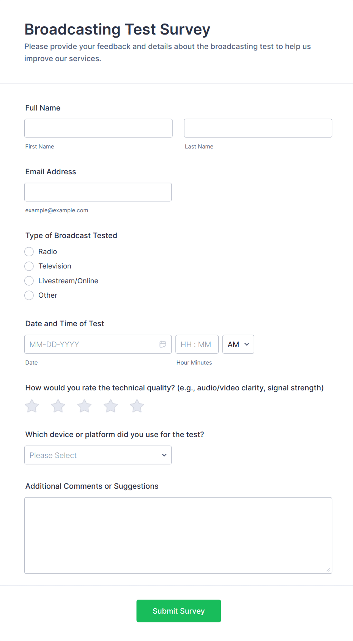Click the MM-DD-YYYY date input
The height and width of the screenshot is (641, 353).
[91, 344]
